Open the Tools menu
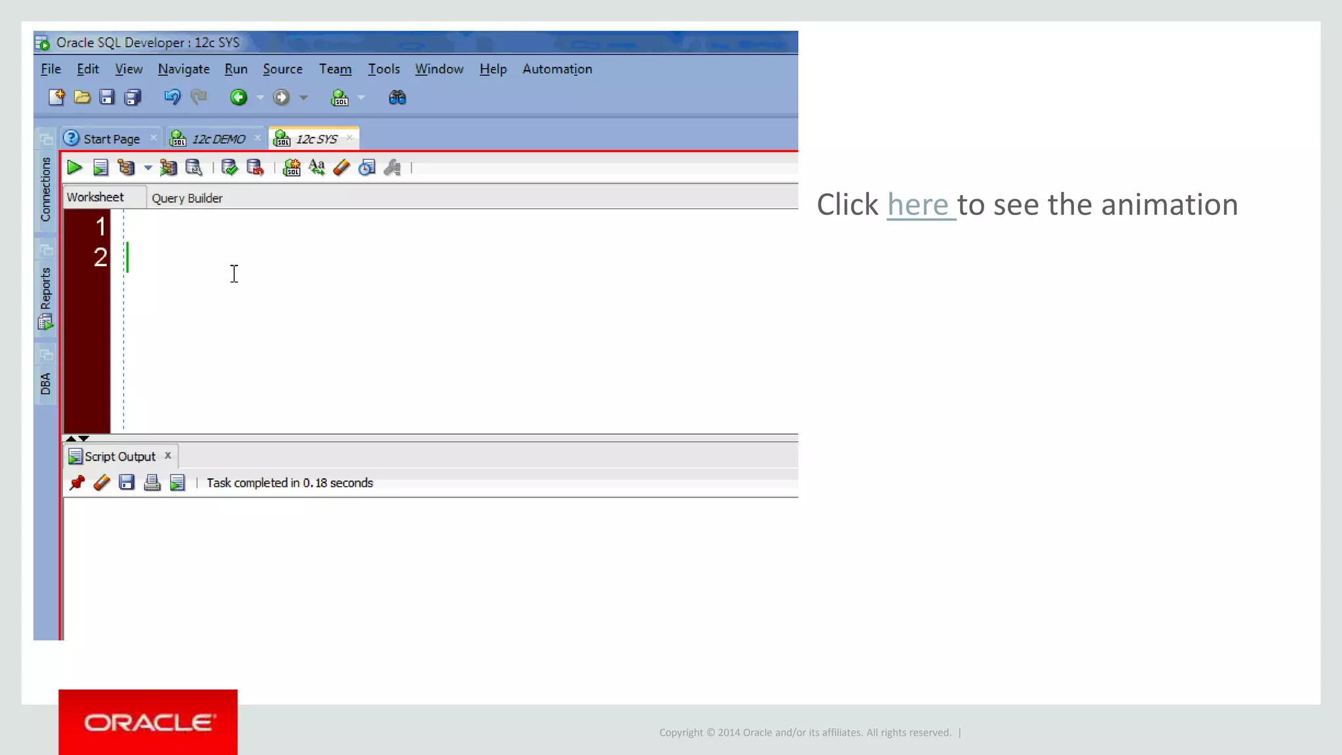Viewport: 1342px width, 755px height. 383,69
